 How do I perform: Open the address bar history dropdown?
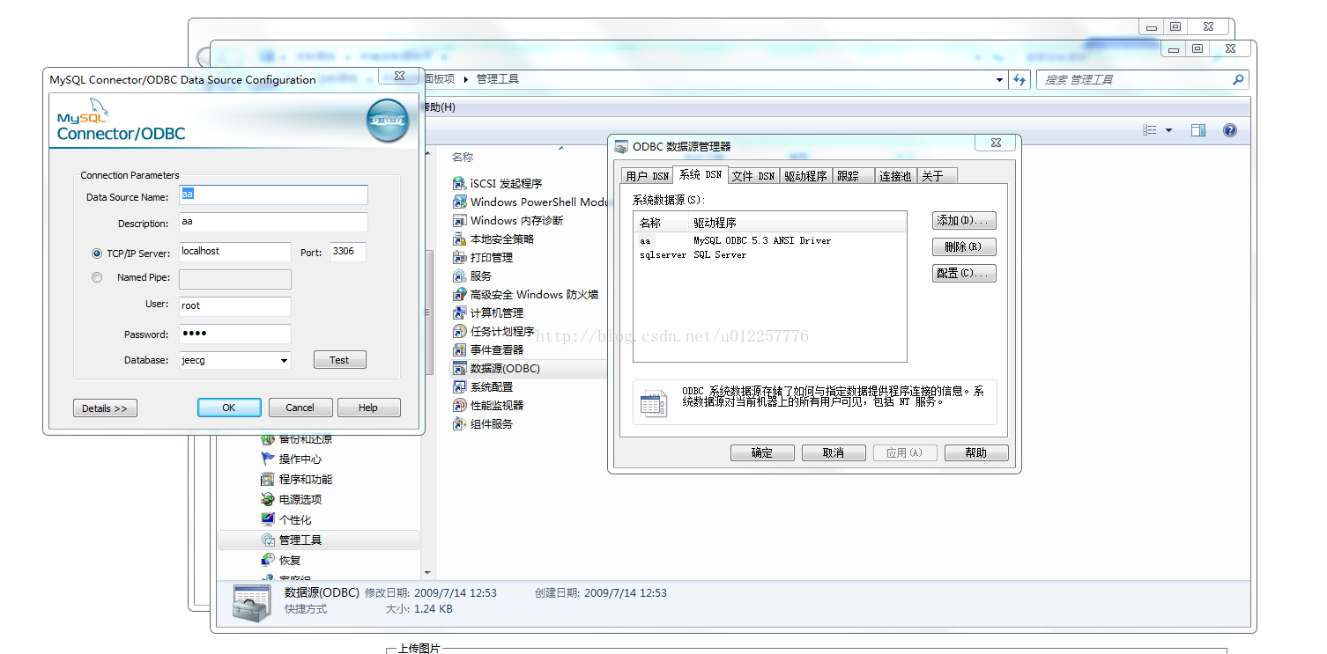coord(999,79)
